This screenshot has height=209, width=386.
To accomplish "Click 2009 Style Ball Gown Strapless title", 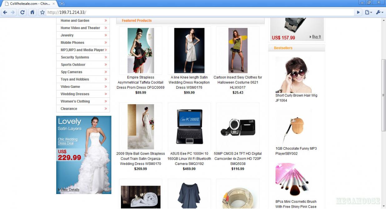I will [141, 159].
